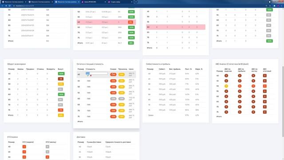Confirm the cost edit with the green checkmark
Viewport: 284px width, 160px height.
(x=88, y=76)
